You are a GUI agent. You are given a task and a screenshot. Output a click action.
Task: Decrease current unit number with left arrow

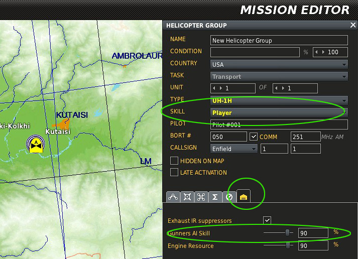tap(214, 88)
